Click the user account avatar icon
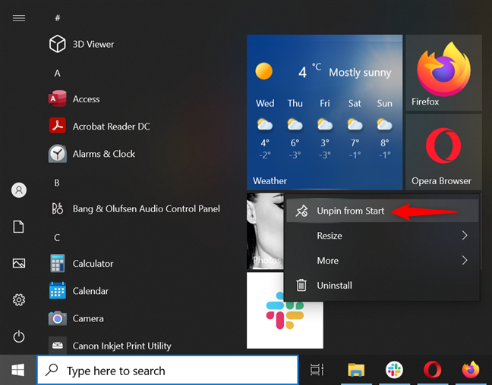 [19, 190]
